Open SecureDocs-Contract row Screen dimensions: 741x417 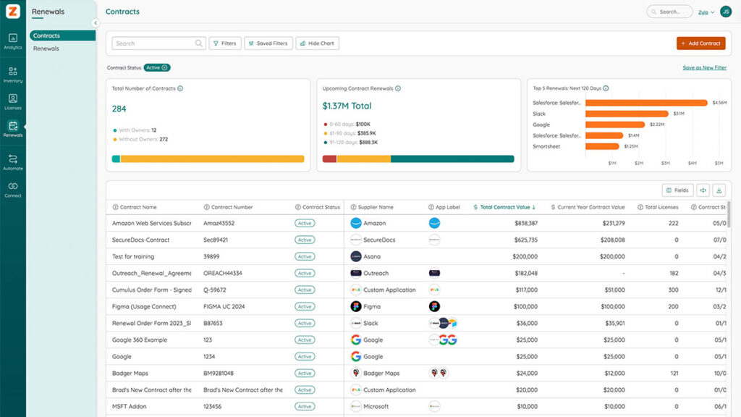[x=140, y=240]
